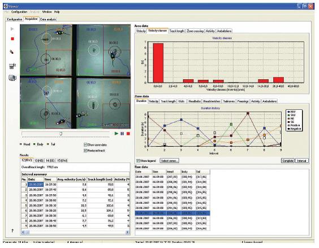This screenshot has height=248, width=319.
Task: Click the gray start arrow in left sidebar
Action: [12, 29]
